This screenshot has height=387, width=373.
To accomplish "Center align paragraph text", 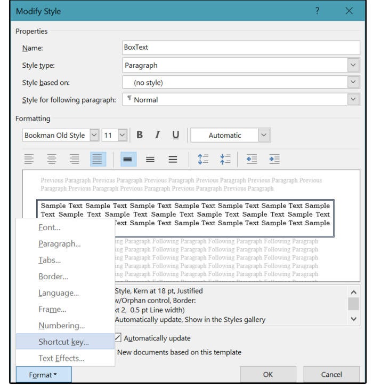I will [x=52, y=159].
